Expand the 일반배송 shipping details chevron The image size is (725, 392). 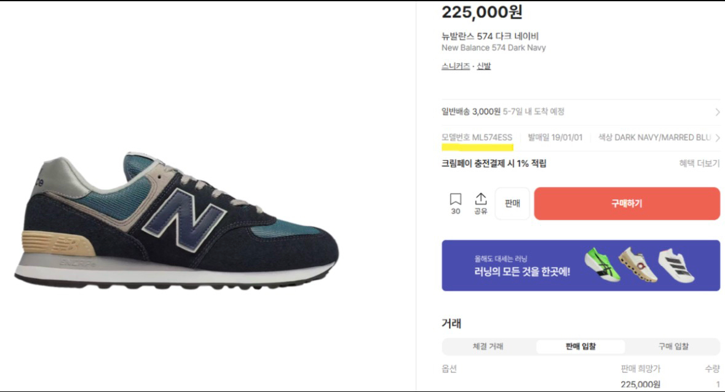pyautogui.click(x=718, y=112)
